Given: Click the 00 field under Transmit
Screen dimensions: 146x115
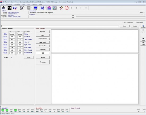Looking at the screenshot, I should point(43,53).
